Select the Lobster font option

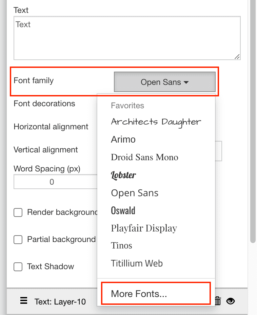click(123, 175)
